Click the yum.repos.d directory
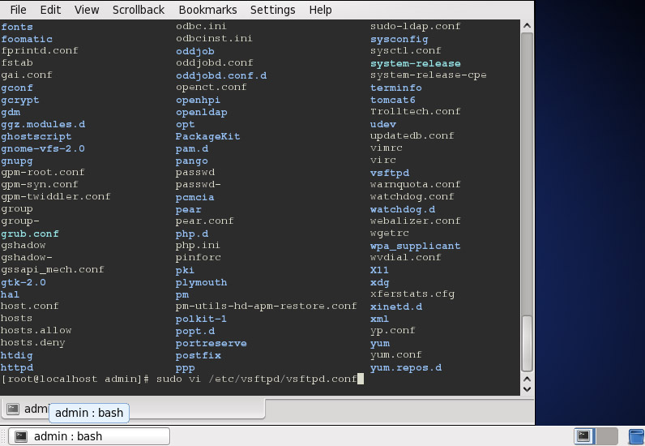Image resolution: width=645 pixels, height=446 pixels. click(x=406, y=367)
